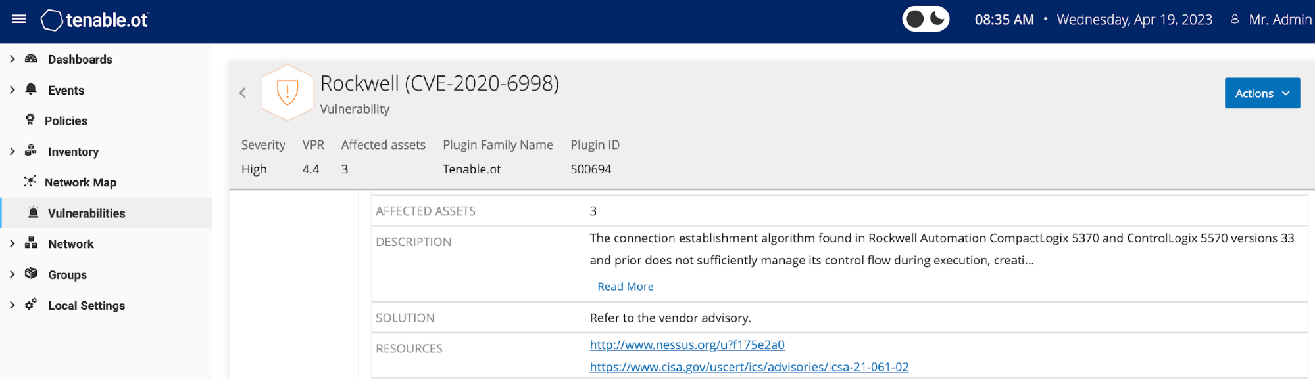Click Plugin Family Name value Tenable.ot
The width and height of the screenshot is (1315, 380).
pos(472,169)
